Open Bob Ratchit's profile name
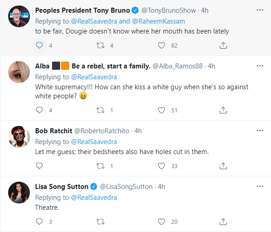 point(53,131)
